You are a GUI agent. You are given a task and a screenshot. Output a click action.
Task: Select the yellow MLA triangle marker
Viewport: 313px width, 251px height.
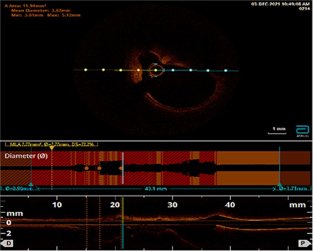point(52,148)
